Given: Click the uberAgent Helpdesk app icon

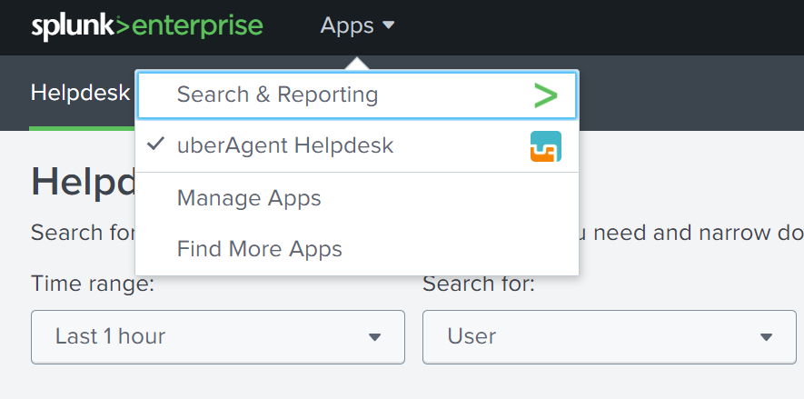Looking at the screenshot, I should pyautogui.click(x=545, y=146).
